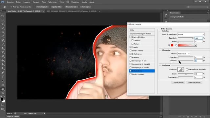Select the Dodge tool
This screenshot has height=118, width=210.
pyautogui.click(x=3, y=69)
